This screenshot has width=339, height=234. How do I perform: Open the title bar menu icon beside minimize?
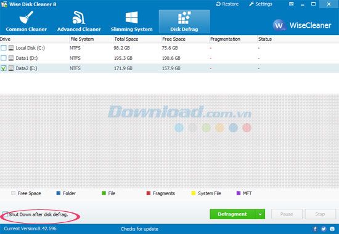click(x=291, y=4)
